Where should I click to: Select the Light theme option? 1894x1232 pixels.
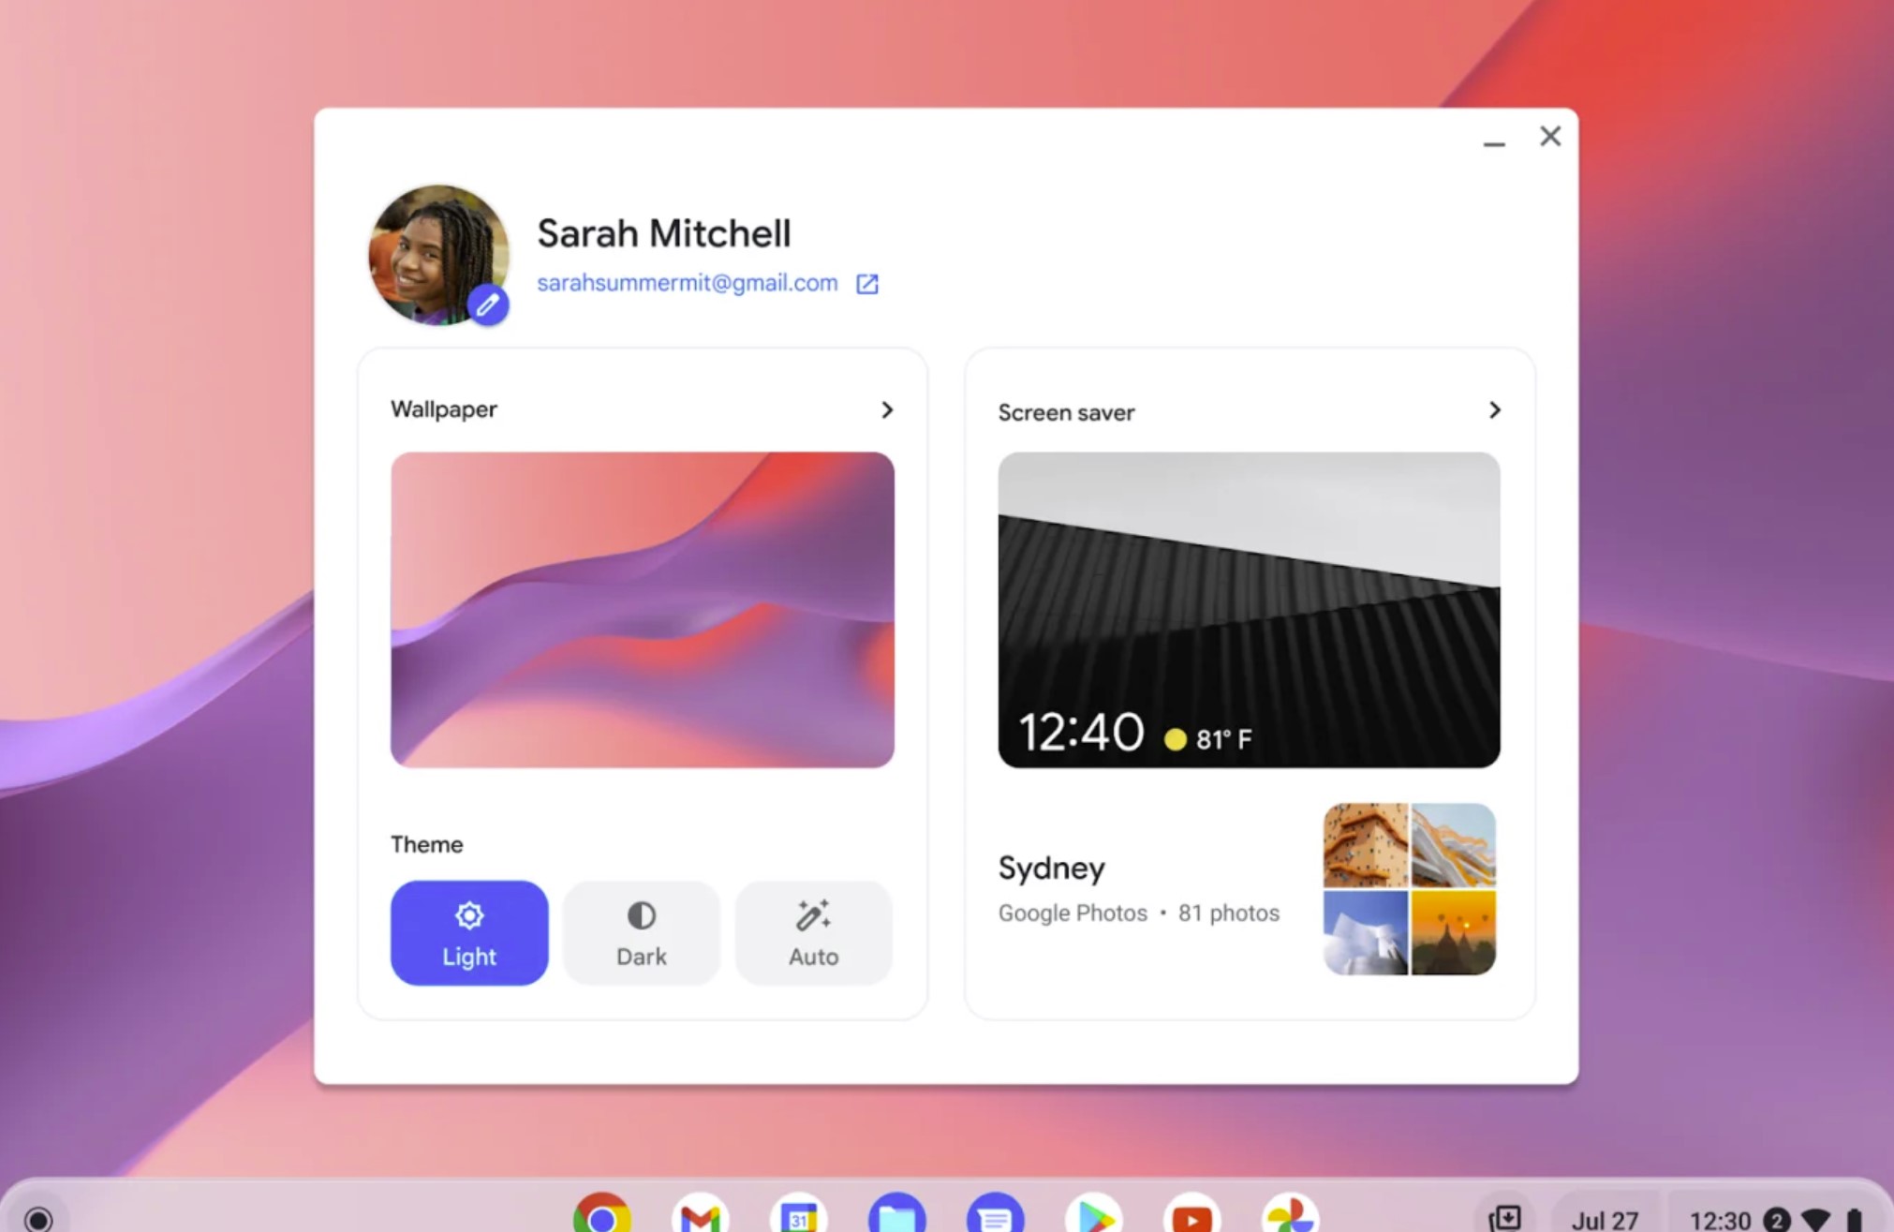click(x=469, y=933)
